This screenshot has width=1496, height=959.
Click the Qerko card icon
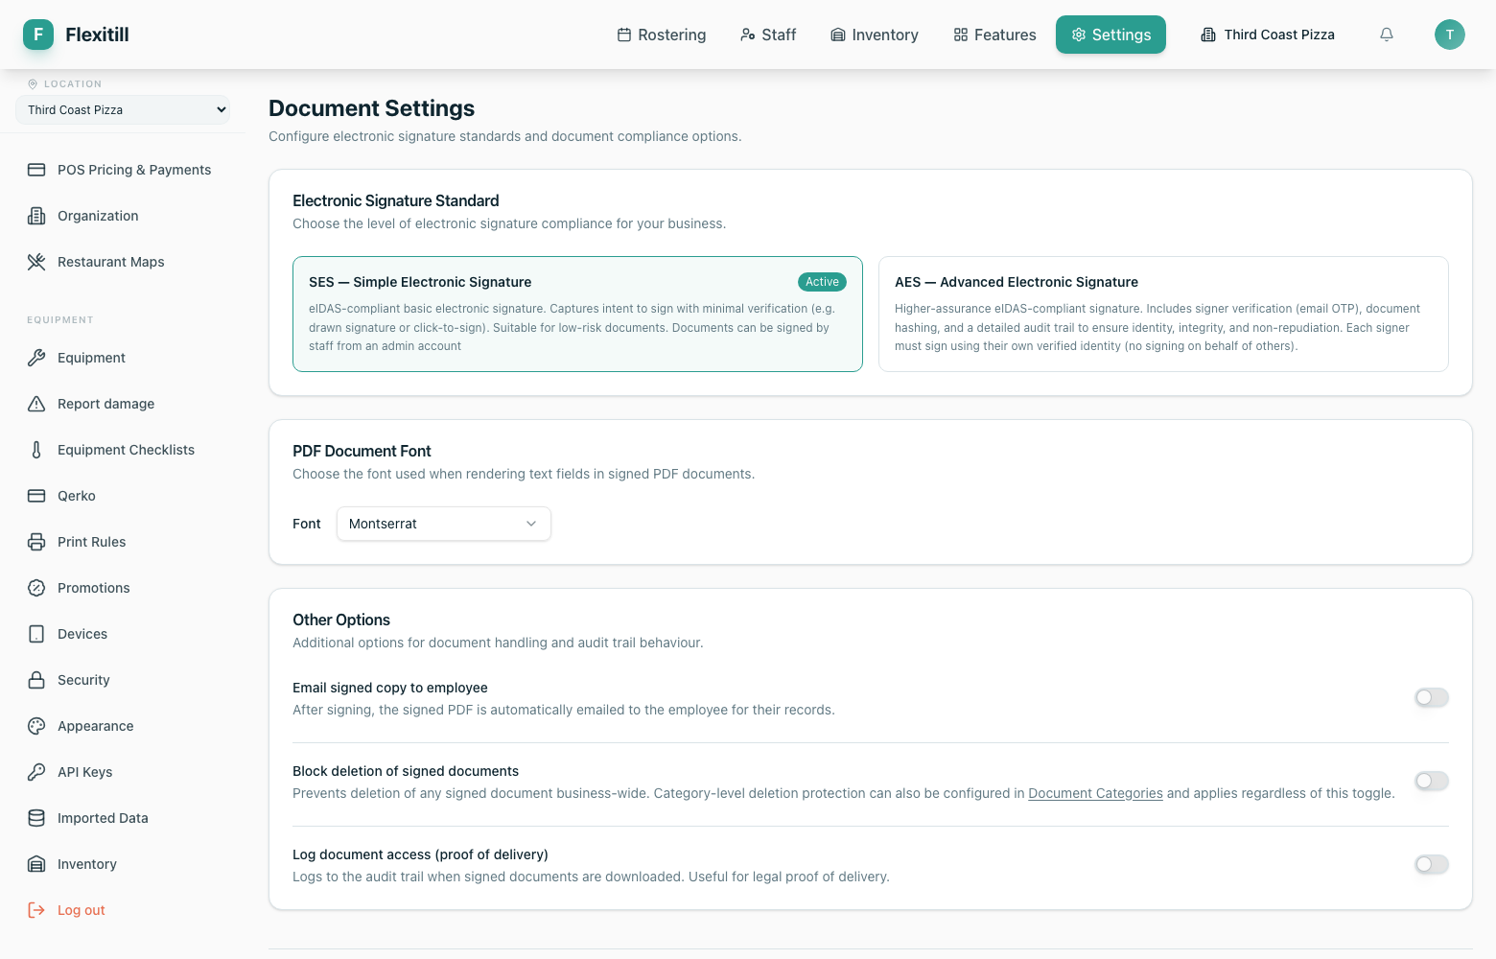[x=36, y=496]
